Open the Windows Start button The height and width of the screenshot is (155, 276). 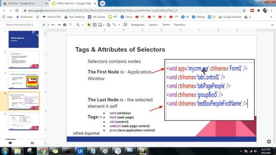click(5, 151)
